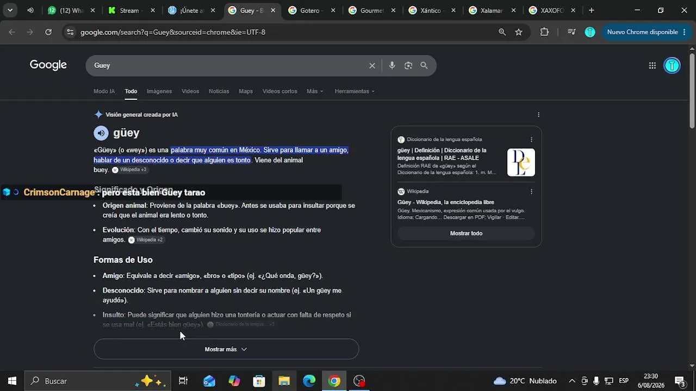Select the 'Noticias' results tab
Image resolution: width=696 pixels, height=391 pixels.
click(219, 91)
